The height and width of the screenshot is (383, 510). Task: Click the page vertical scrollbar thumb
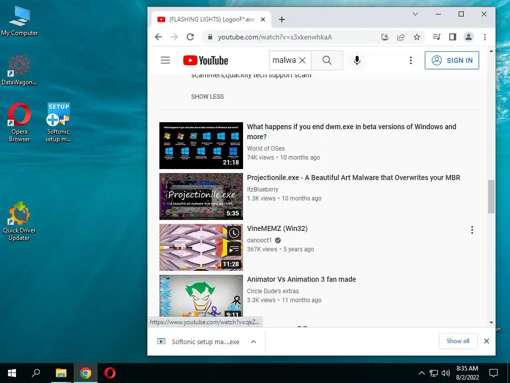[491, 196]
